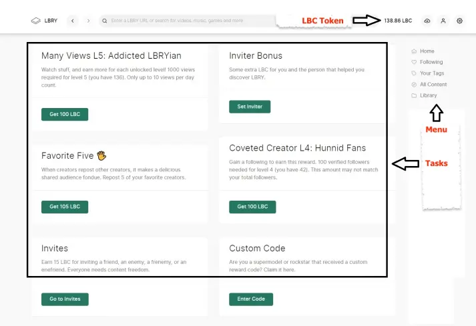Click the Favorite Five title
This screenshot has width=476, height=326.
pos(67,155)
